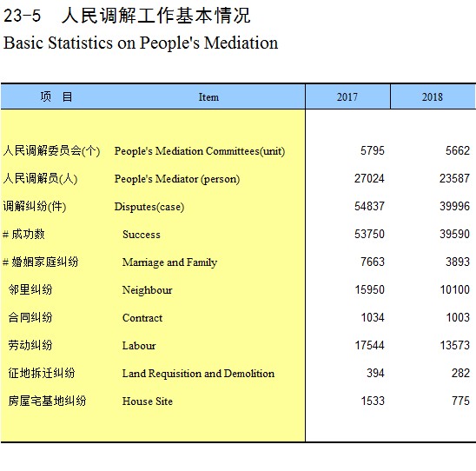Select the Labour row label

139,346
